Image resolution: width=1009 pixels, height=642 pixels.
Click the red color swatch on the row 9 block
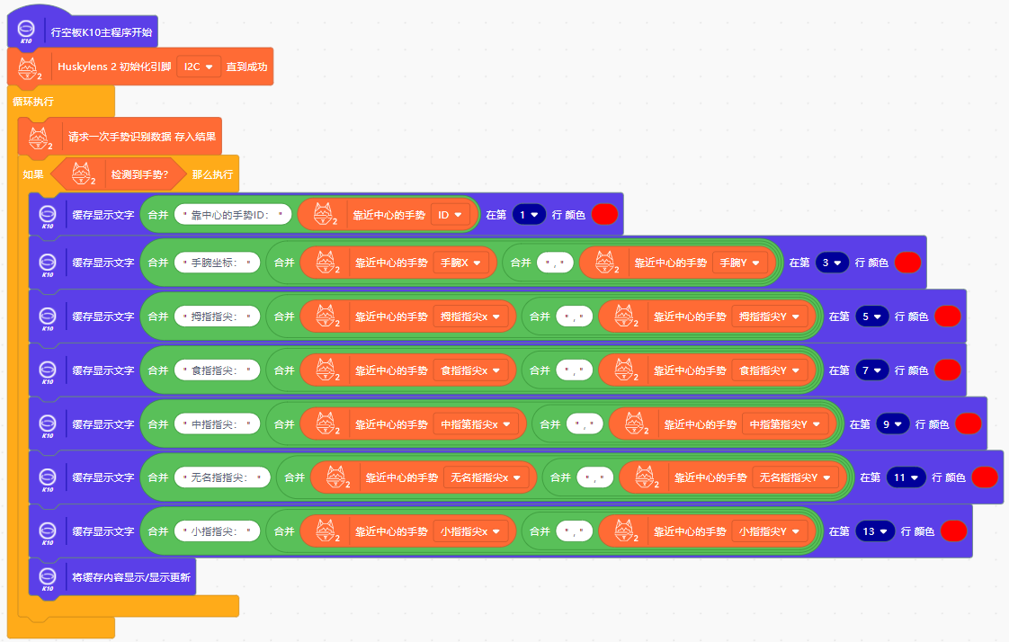[x=968, y=424]
